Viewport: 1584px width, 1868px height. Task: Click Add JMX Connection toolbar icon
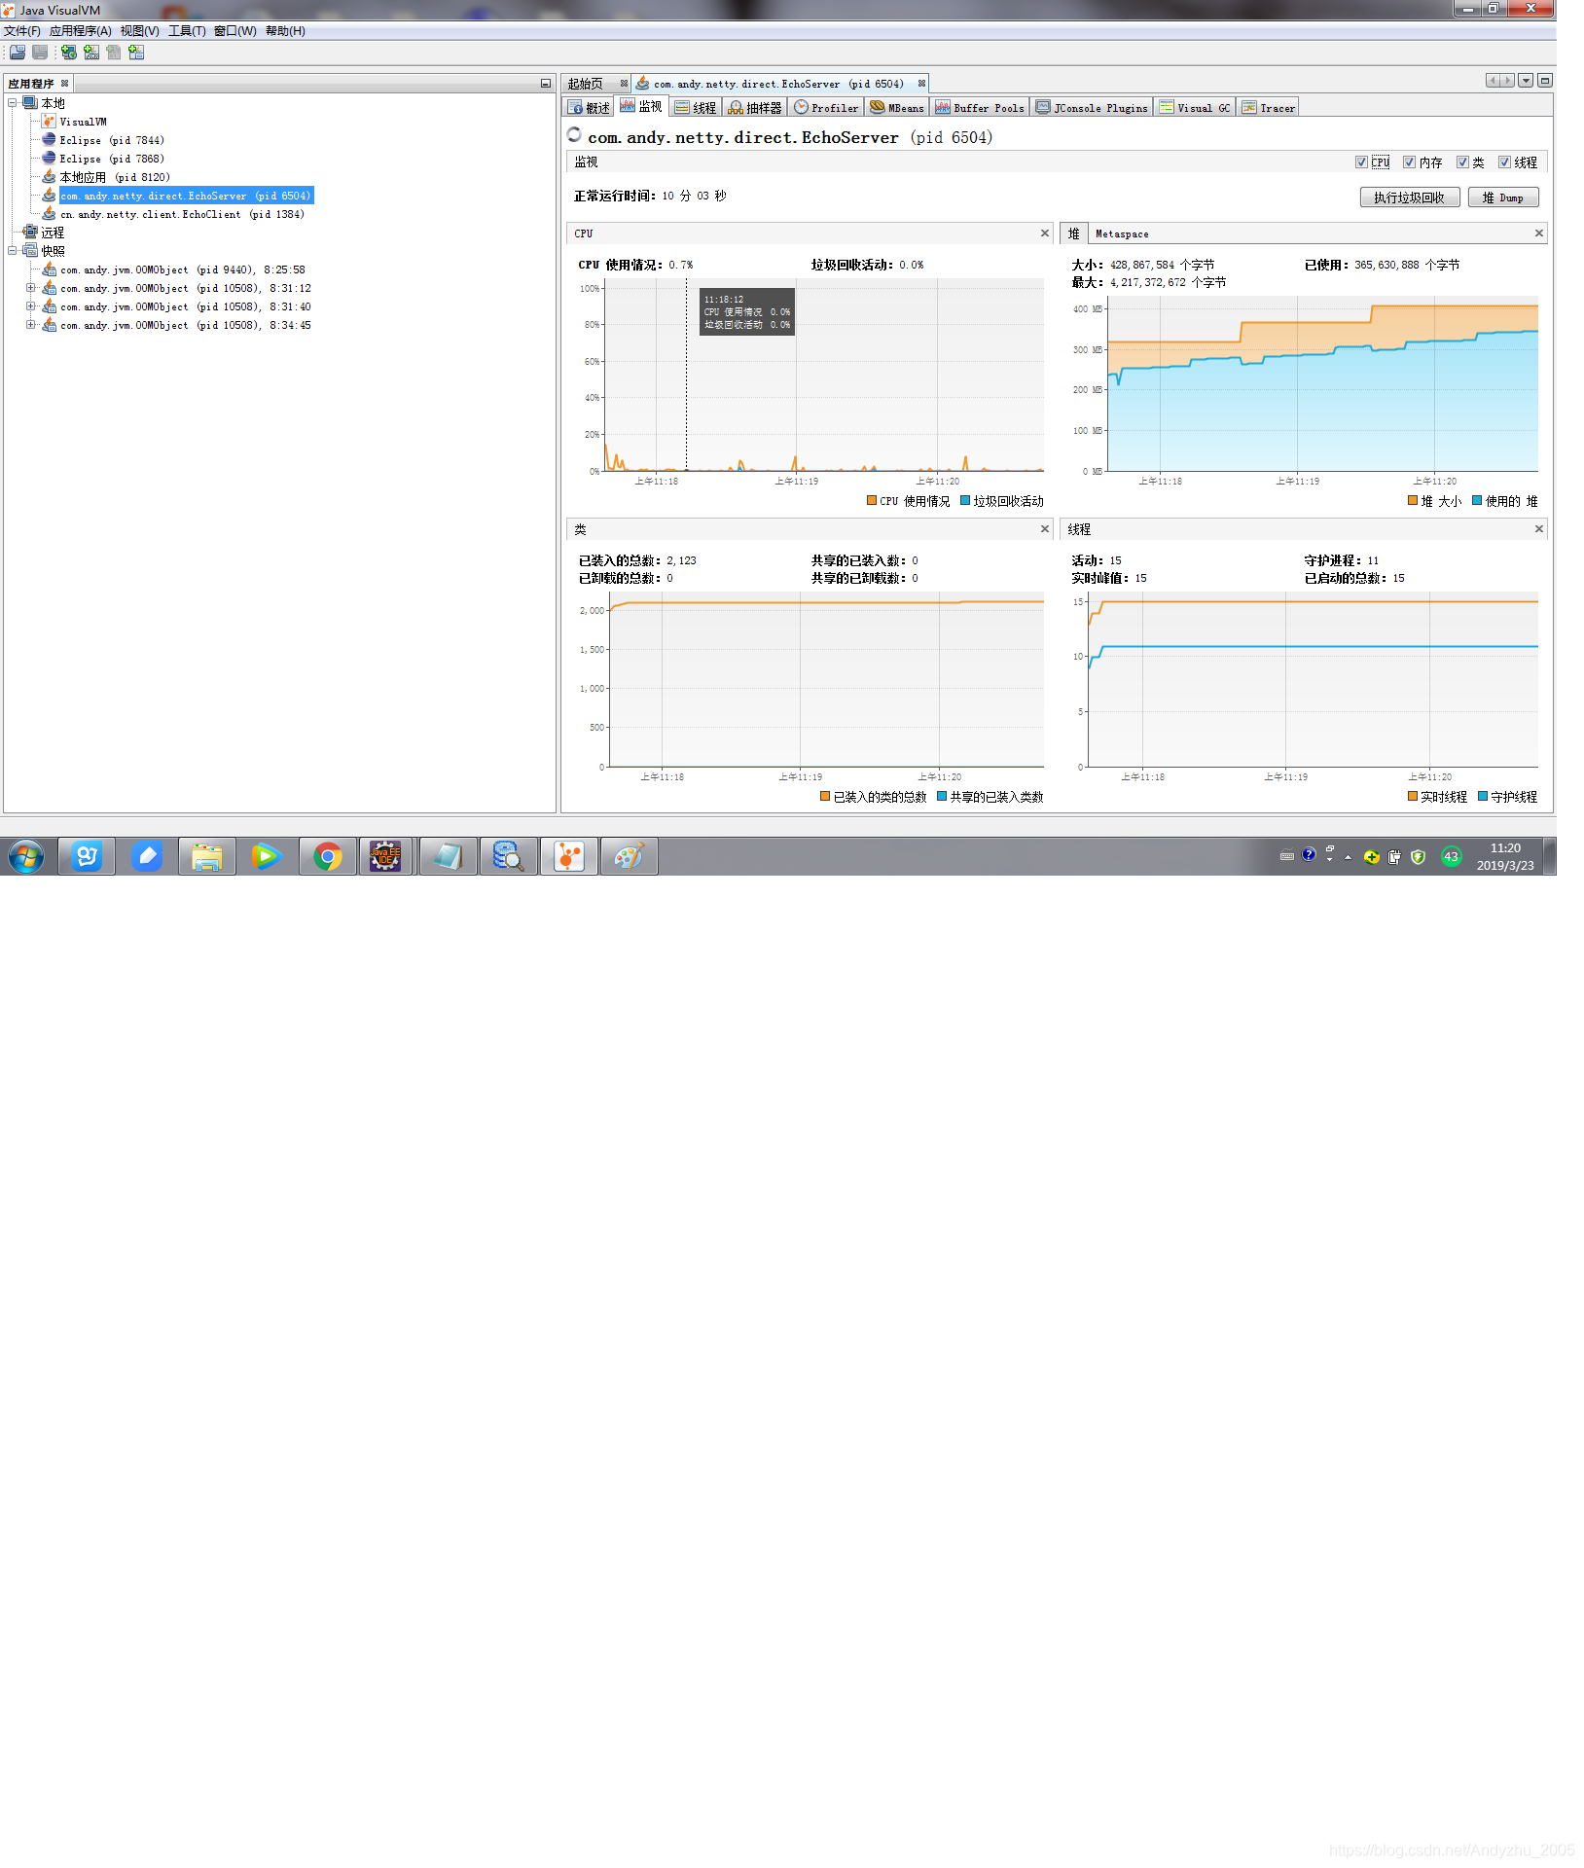tap(91, 53)
